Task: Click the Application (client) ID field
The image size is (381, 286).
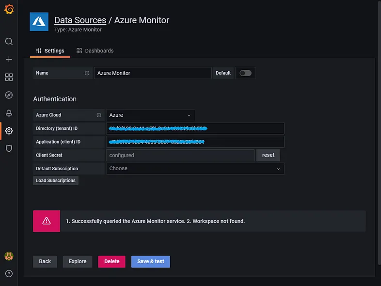Action: point(195,142)
